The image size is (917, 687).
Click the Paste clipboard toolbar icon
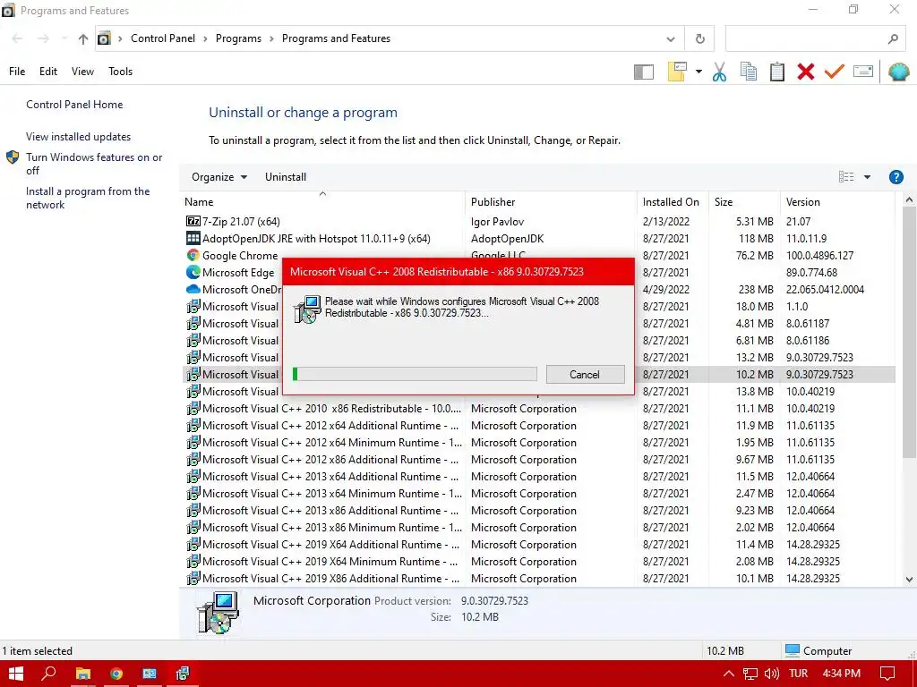(x=776, y=72)
